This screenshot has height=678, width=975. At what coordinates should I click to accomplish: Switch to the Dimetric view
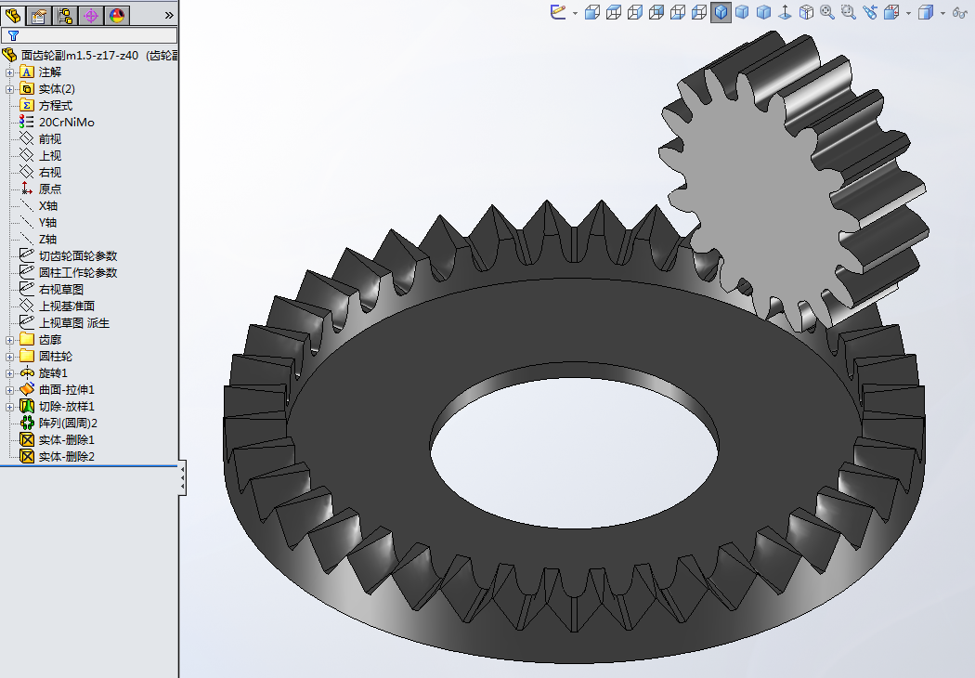click(x=763, y=12)
